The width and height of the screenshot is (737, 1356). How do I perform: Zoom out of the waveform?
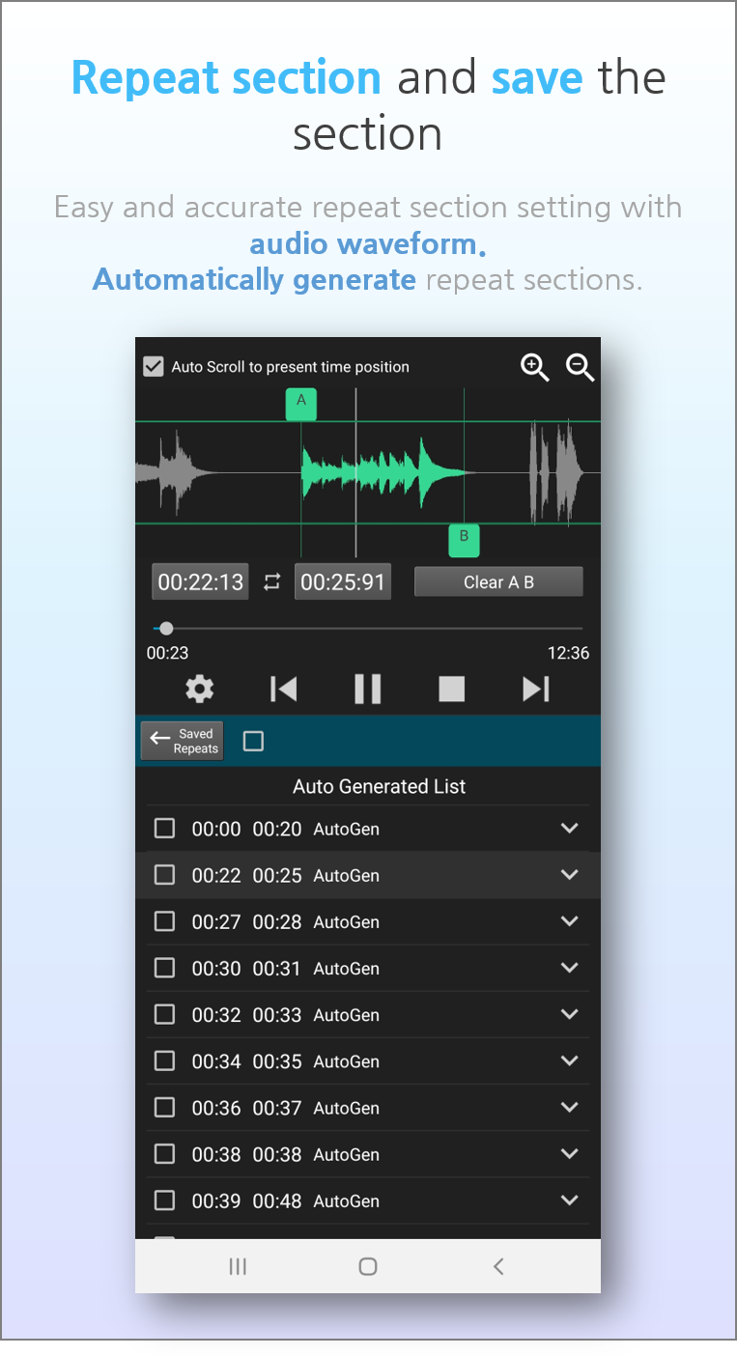point(580,367)
